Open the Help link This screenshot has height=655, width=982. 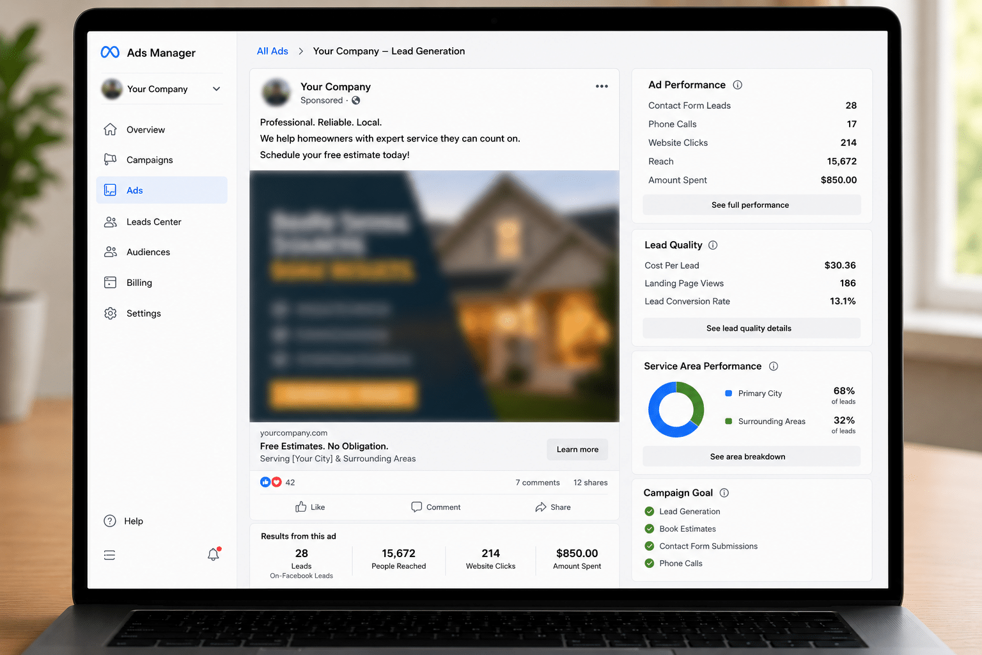[134, 521]
